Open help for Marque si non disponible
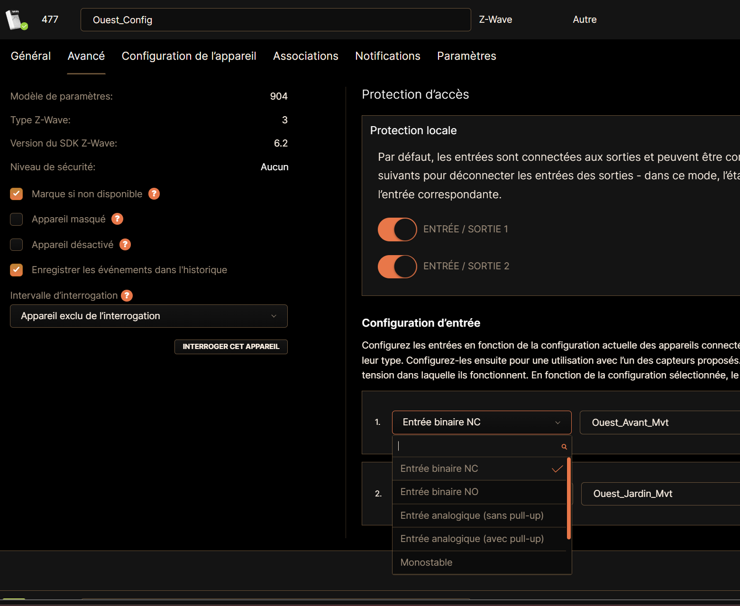This screenshot has height=606, width=740. [154, 193]
